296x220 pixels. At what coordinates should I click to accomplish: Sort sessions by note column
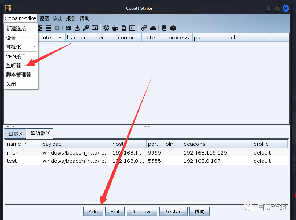click(x=155, y=38)
